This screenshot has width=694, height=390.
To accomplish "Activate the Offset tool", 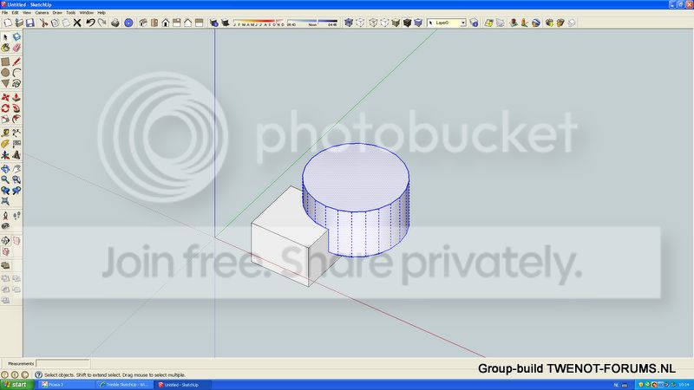I will pyautogui.click(x=16, y=119).
